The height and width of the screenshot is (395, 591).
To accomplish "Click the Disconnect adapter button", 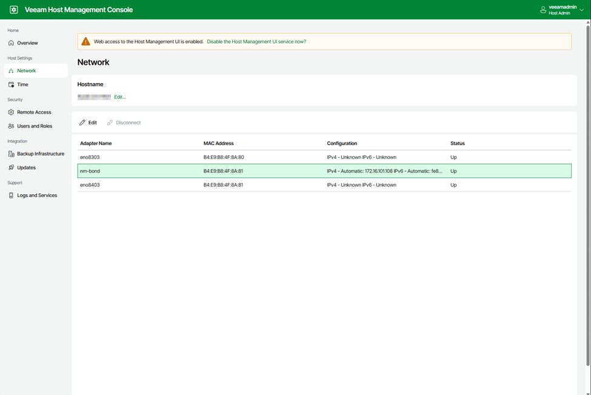I will click(124, 123).
